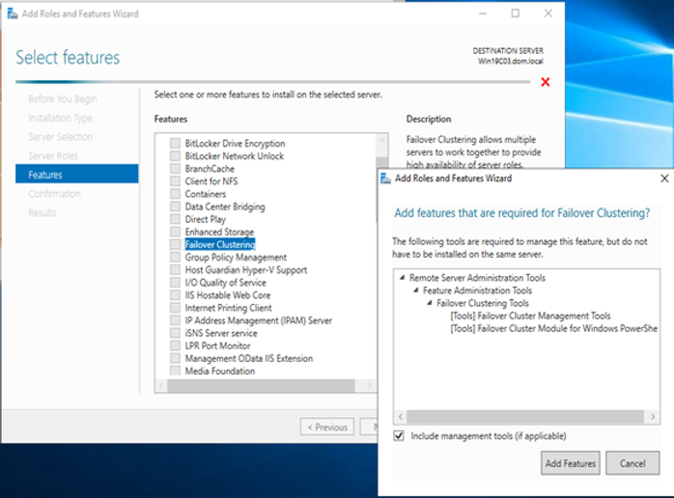The image size is (674, 498).
Task: Click the red X icon below destination server
Action: [546, 83]
